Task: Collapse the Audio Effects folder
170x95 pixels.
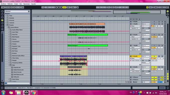Action: (7, 28)
